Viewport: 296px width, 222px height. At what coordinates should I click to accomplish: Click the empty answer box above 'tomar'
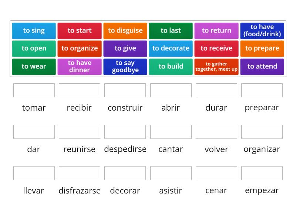point(34,90)
